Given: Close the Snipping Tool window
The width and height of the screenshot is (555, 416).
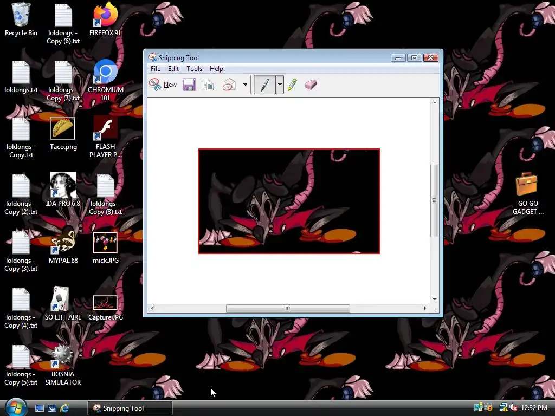Looking at the screenshot, I should [x=431, y=57].
